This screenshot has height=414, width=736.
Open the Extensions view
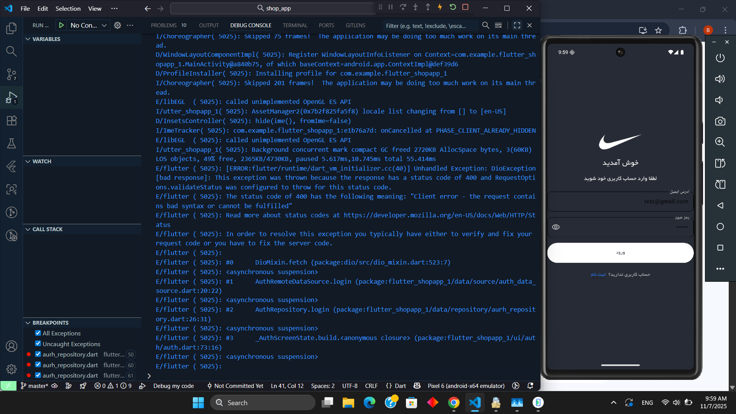(11, 121)
